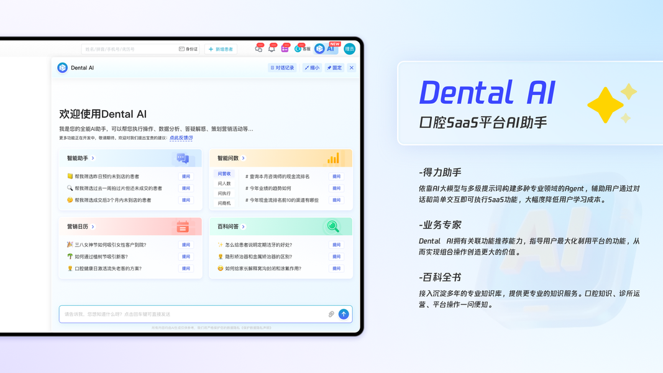Click the AI assistant button marked NEW

pyautogui.click(x=327, y=48)
